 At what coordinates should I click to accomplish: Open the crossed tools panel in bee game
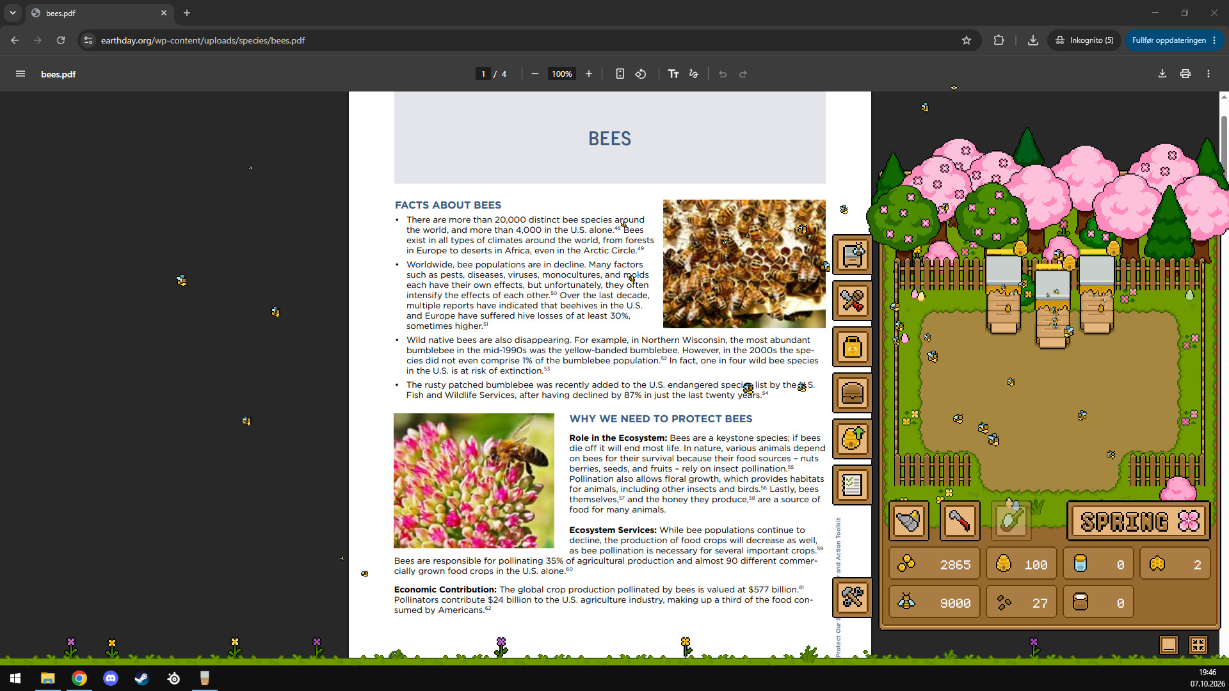click(852, 301)
